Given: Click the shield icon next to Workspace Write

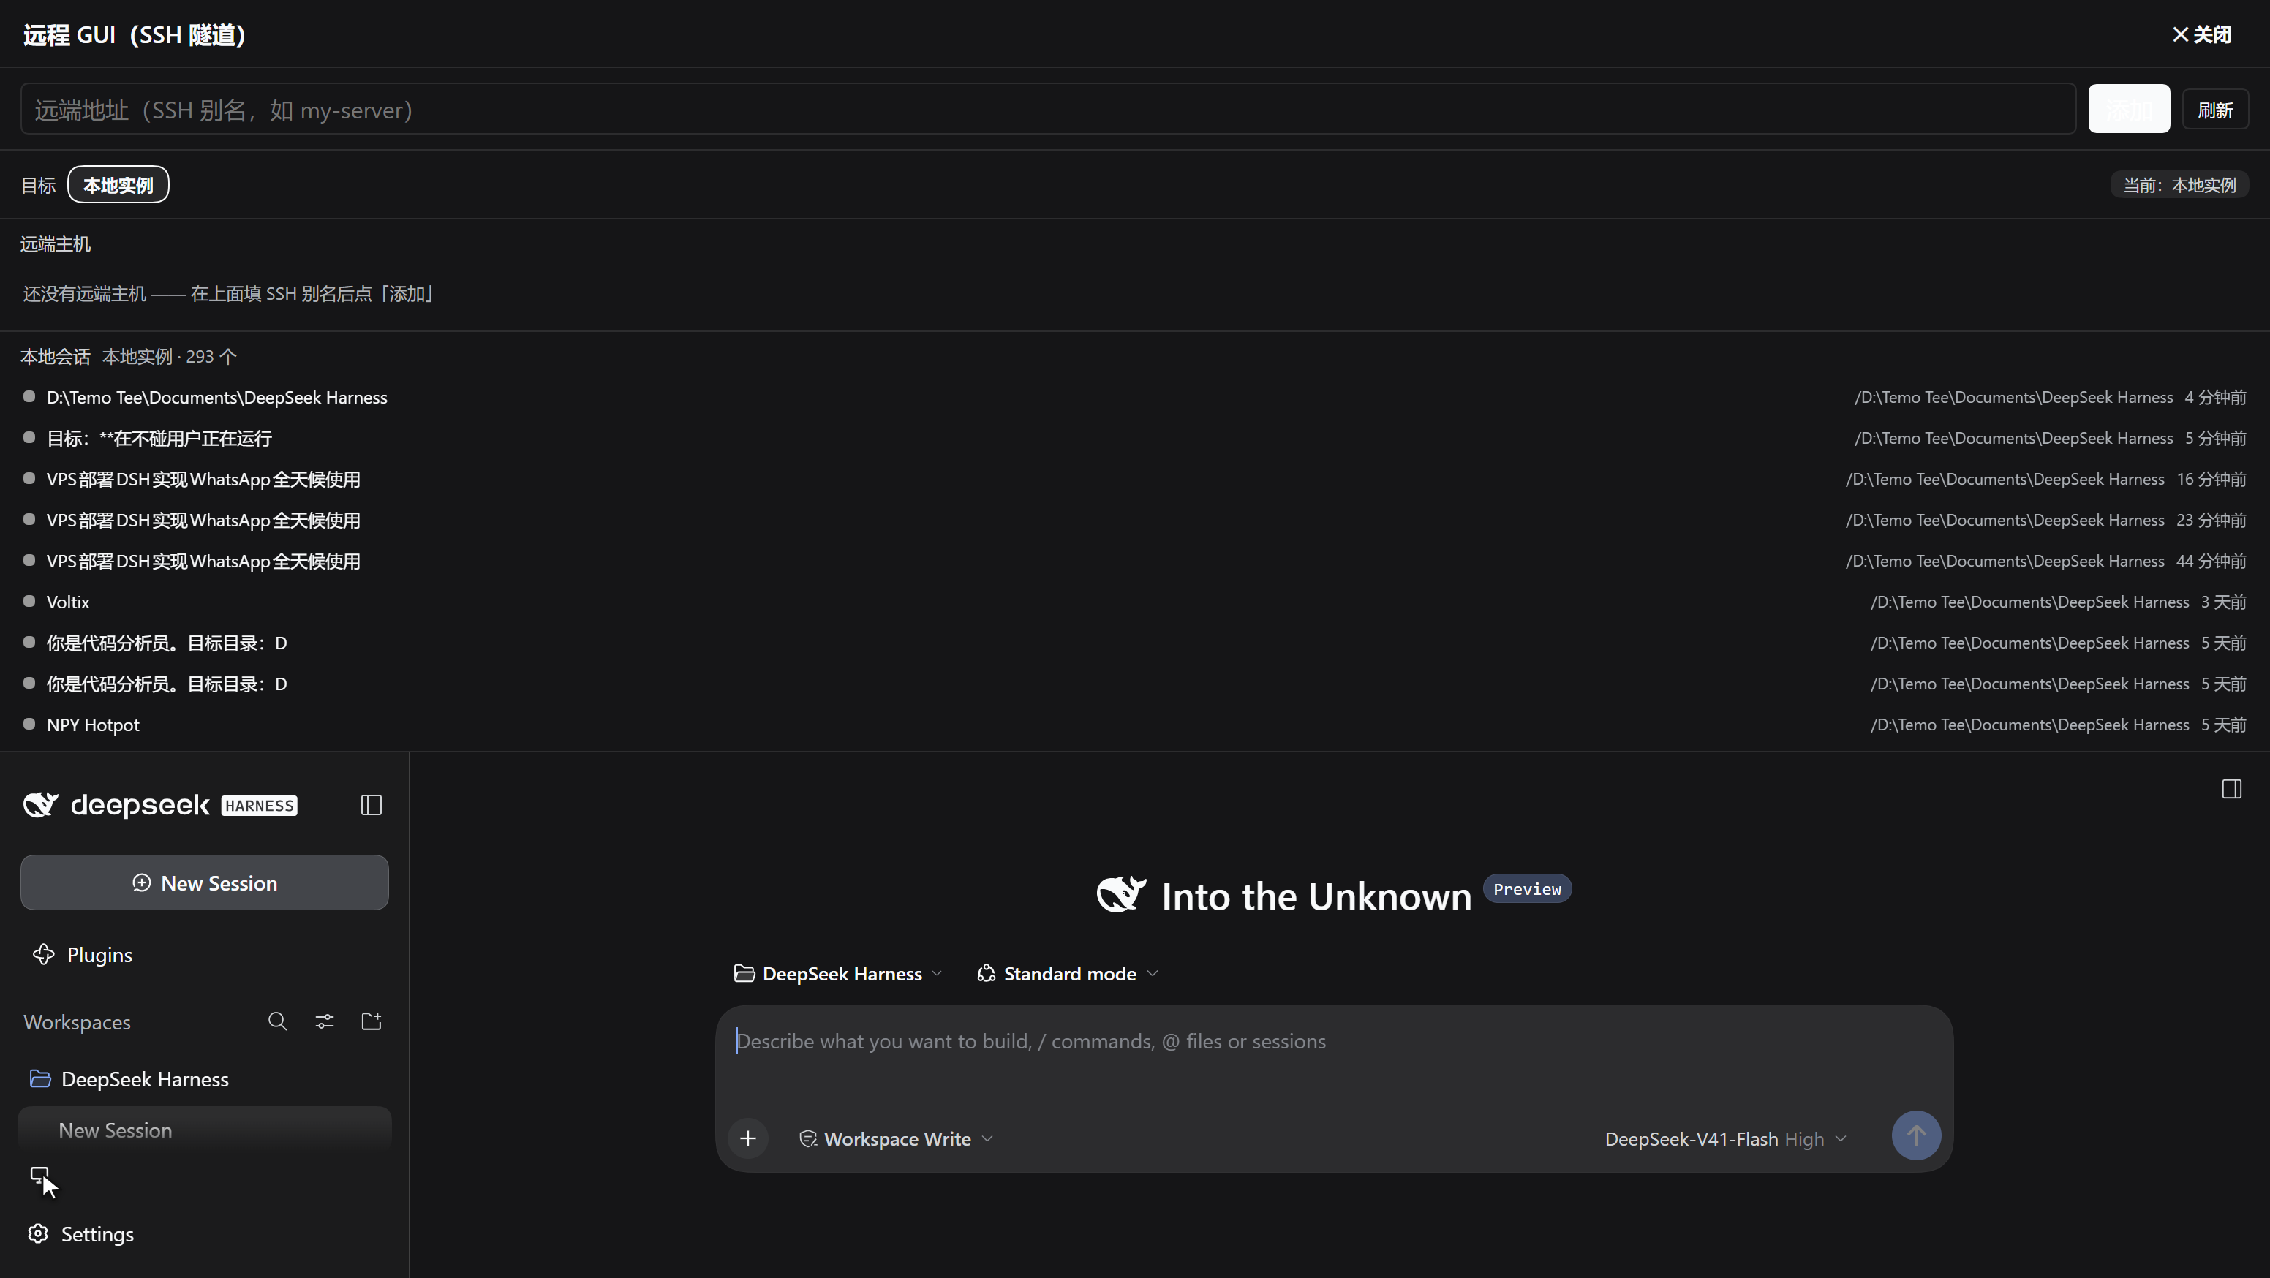Looking at the screenshot, I should [x=807, y=1140].
